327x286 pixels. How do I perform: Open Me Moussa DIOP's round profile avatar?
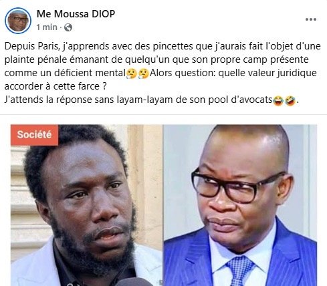click(x=18, y=21)
